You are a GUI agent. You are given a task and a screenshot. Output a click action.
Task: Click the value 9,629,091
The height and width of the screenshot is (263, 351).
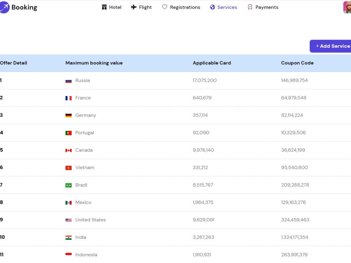pos(204,220)
